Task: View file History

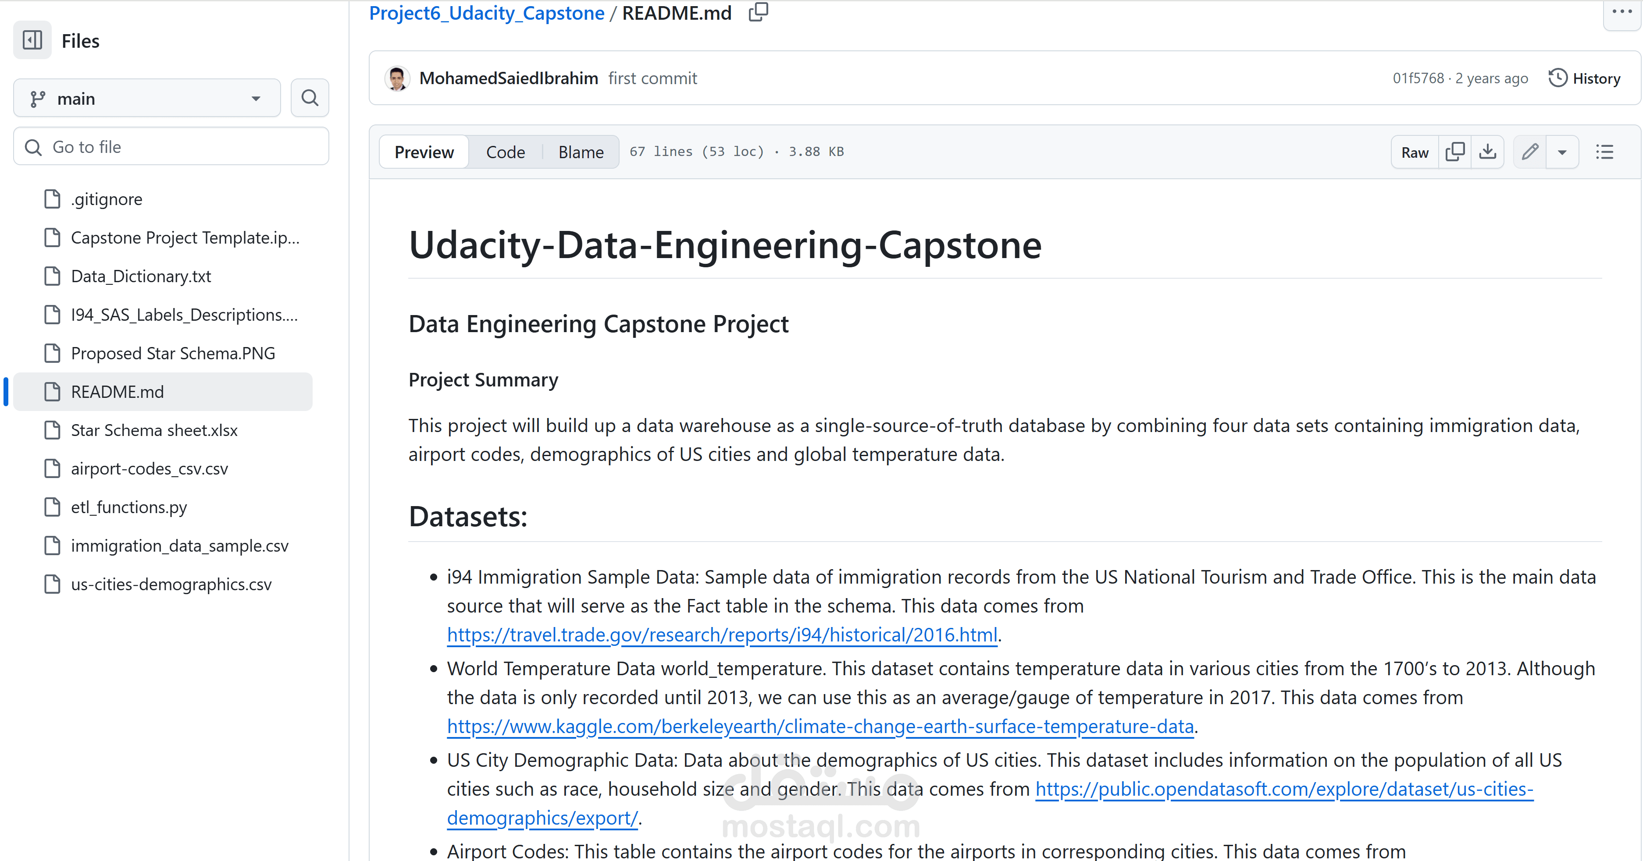Action: click(1584, 78)
